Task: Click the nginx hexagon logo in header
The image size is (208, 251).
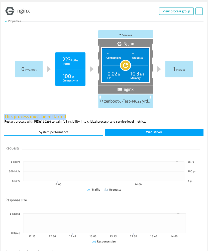Action: pyautogui.click(x=10, y=11)
